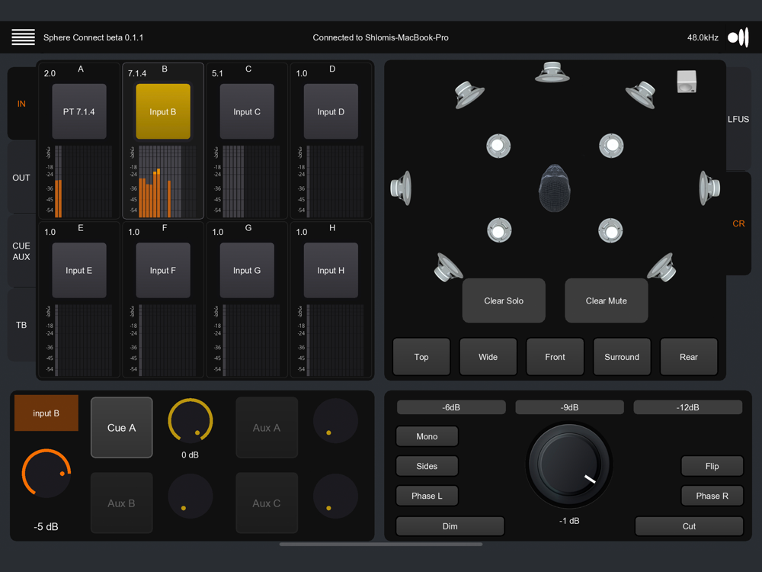
Task: Enable the Dim button
Action: coord(450,525)
